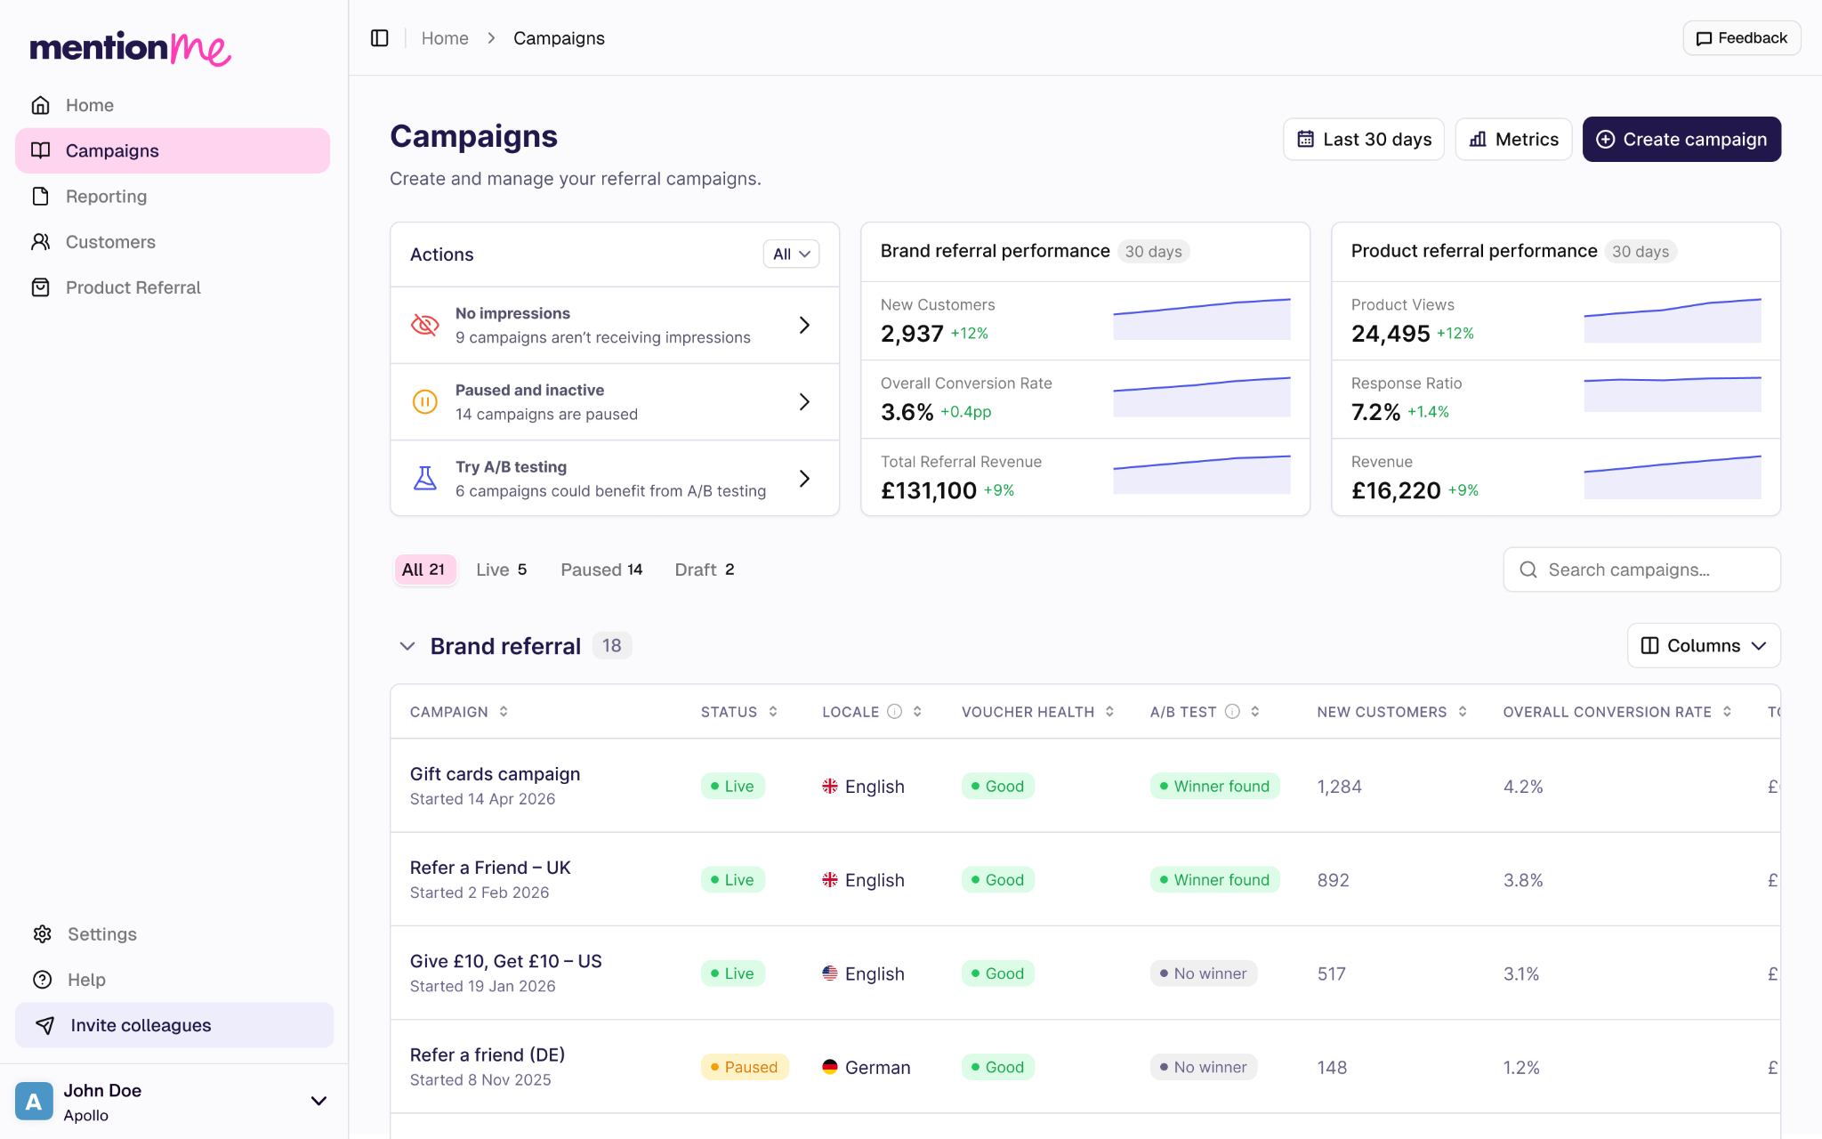Open the Actions All filter dropdown
Image resolution: width=1822 pixels, height=1139 pixels.
[790, 254]
